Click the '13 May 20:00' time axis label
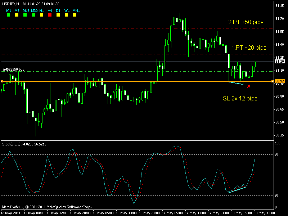 click(80, 213)
